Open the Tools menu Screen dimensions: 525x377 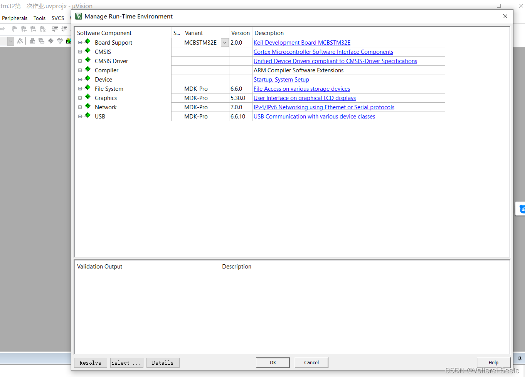(39, 18)
